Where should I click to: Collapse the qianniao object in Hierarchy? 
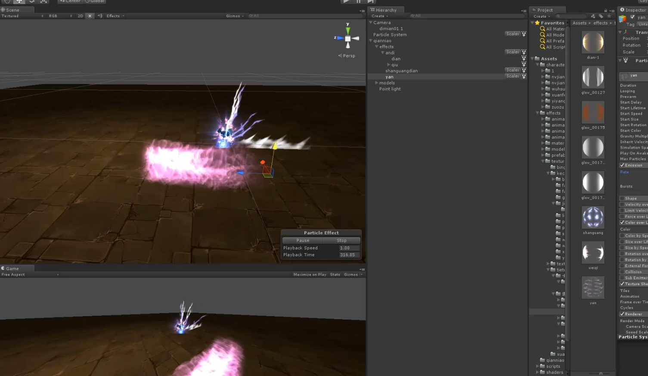click(371, 40)
